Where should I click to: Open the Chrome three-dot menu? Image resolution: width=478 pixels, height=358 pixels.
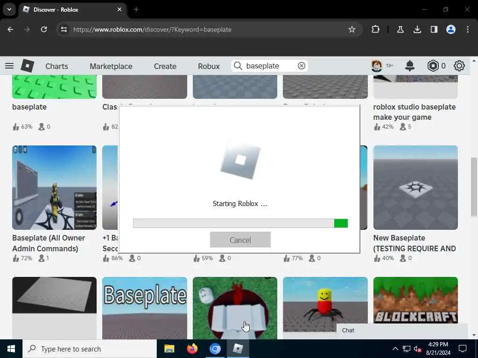[468, 29]
